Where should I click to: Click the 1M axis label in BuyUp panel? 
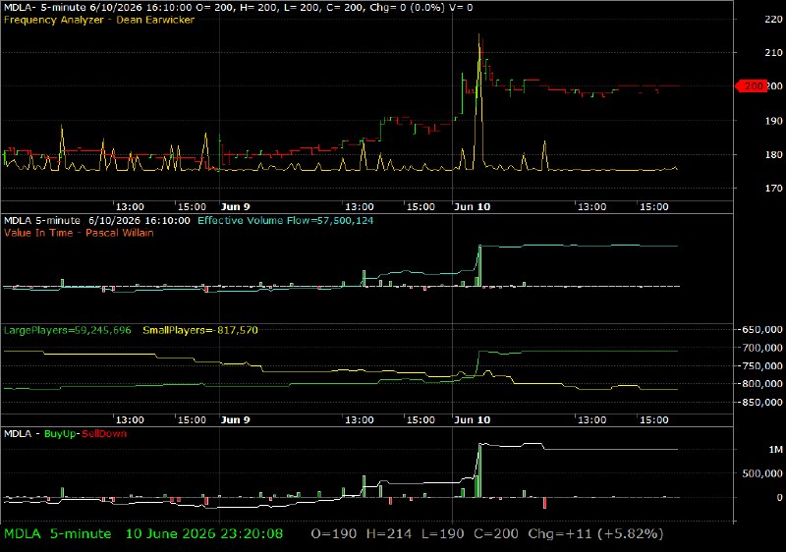click(775, 450)
